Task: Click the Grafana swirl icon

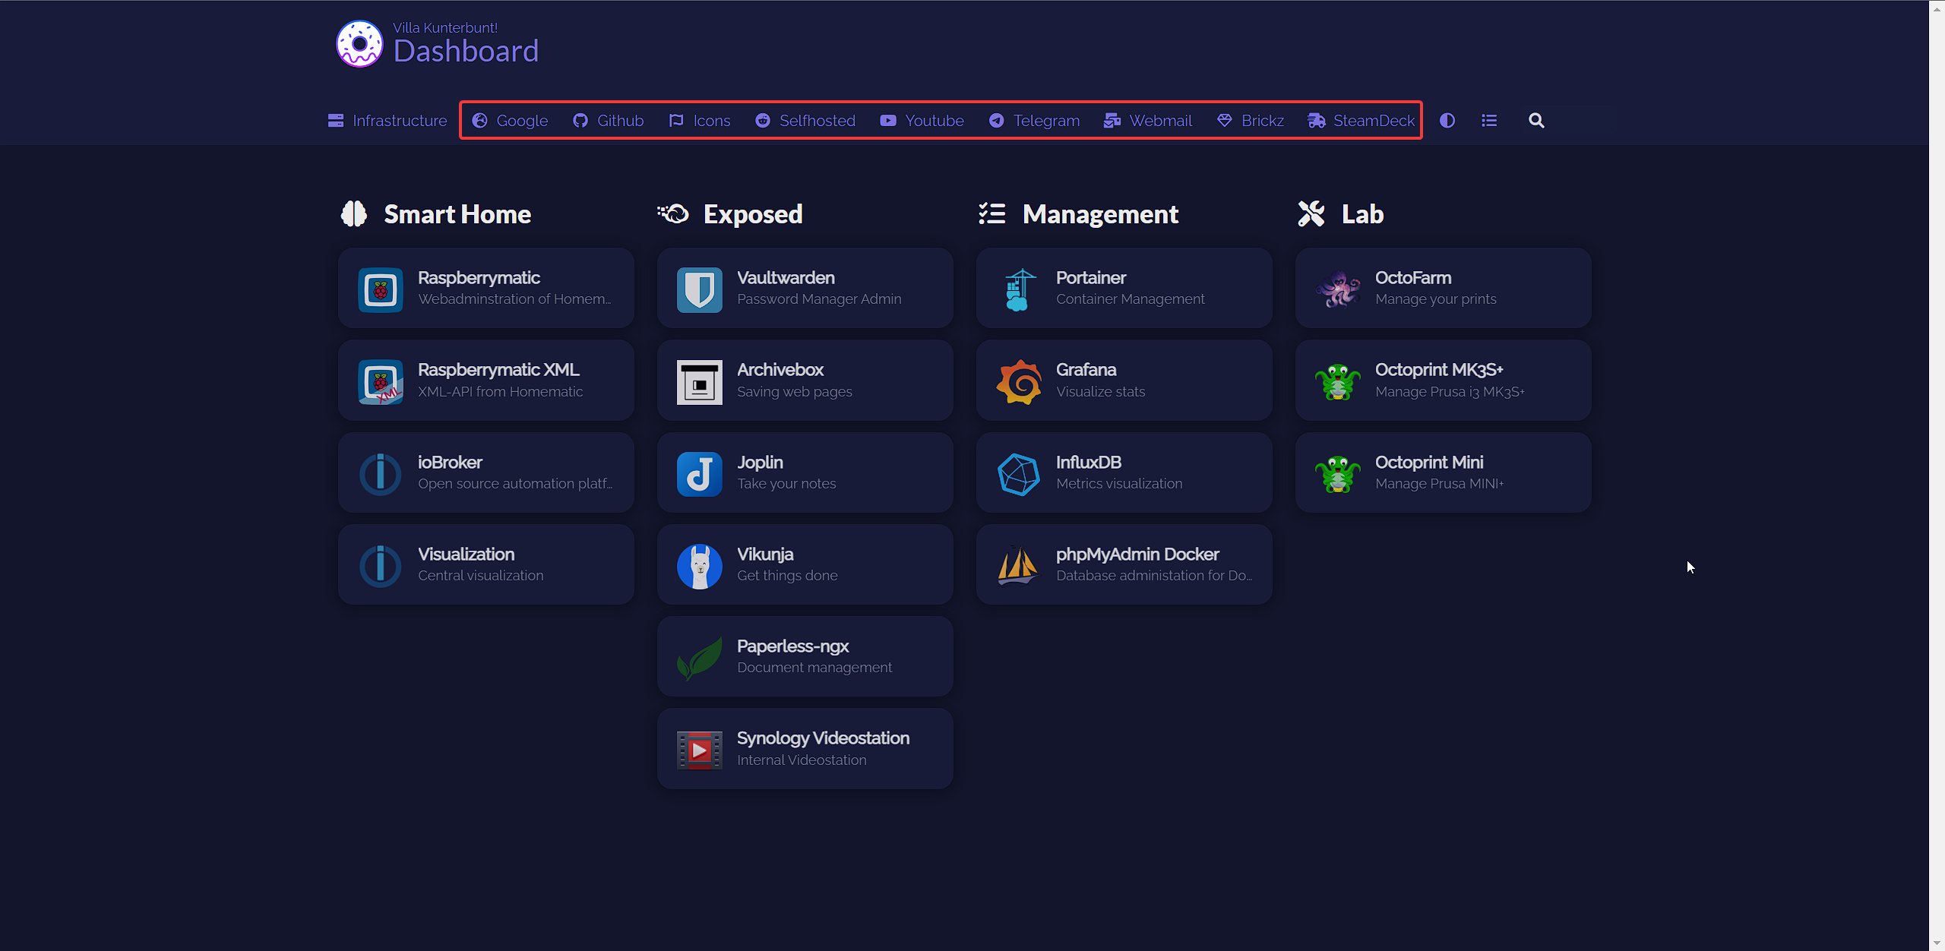Action: pyautogui.click(x=1018, y=381)
